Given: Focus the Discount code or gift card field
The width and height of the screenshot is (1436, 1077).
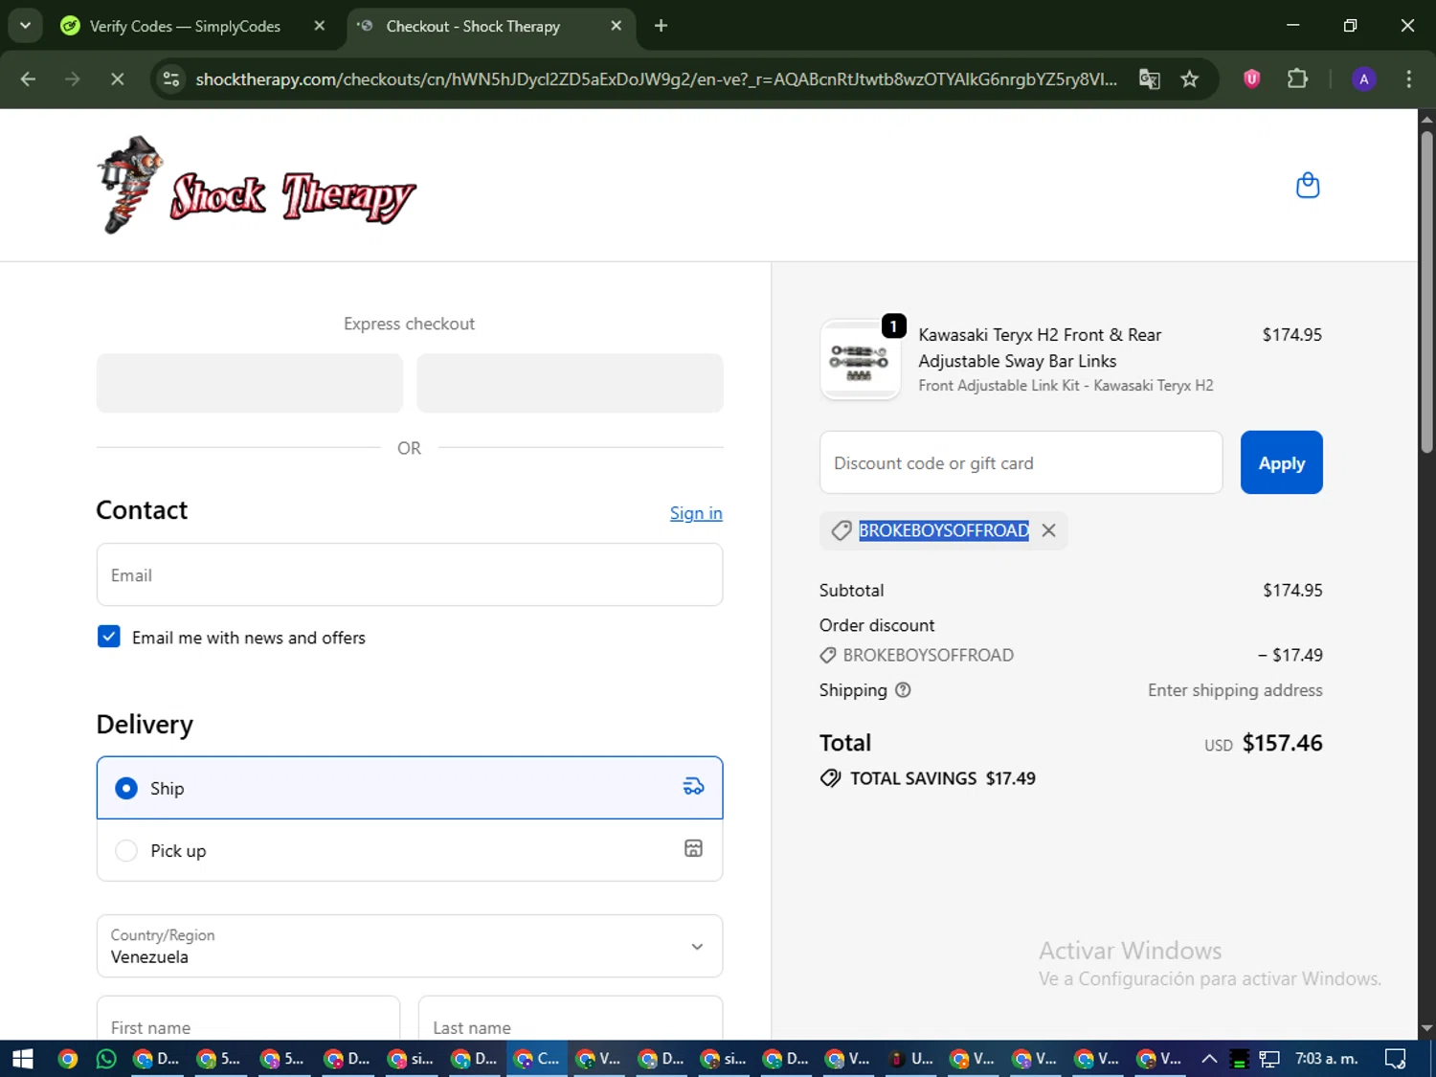Looking at the screenshot, I should 1021,462.
